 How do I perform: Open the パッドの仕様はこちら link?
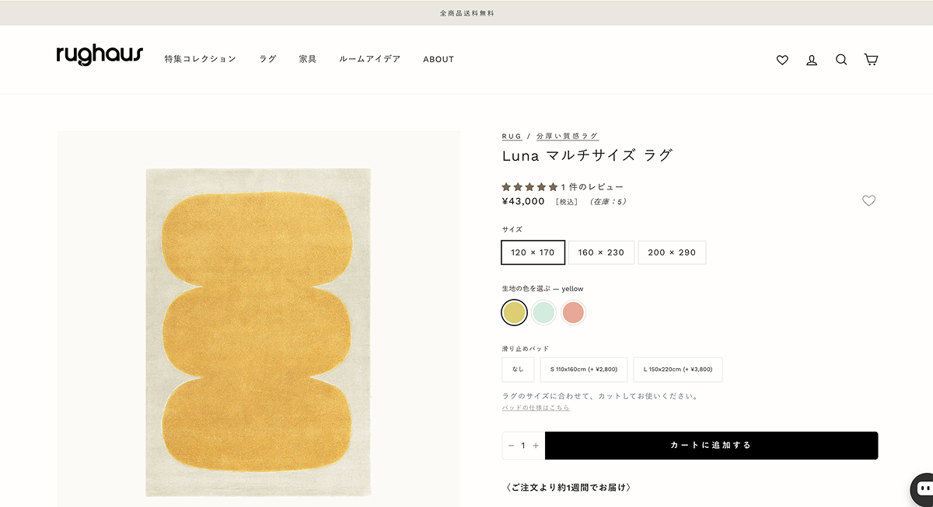click(536, 408)
